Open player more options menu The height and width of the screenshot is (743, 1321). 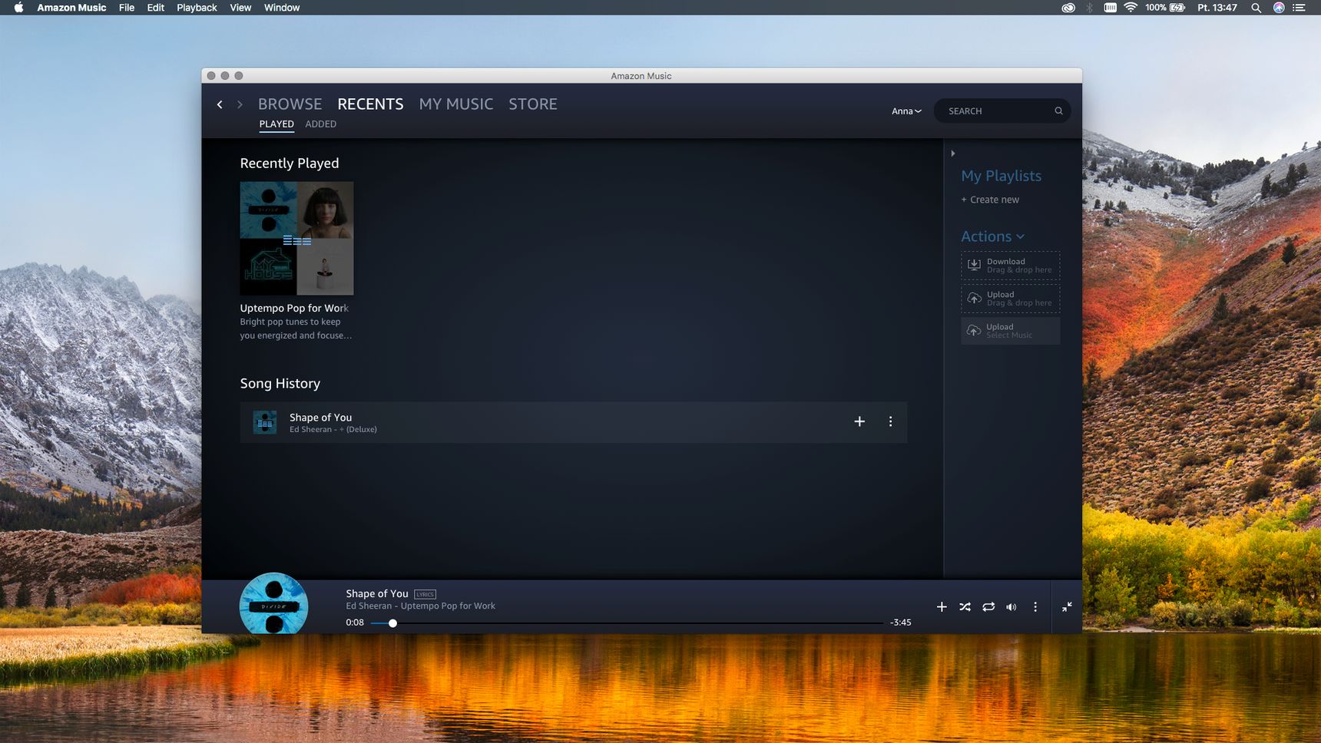pyautogui.click(x=1035, y=607)
